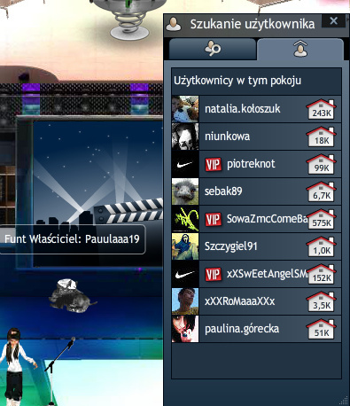Image resolution: width=350 pixels, height=406 pixels.
Task: Select user Szczygiel91 in the list
Action: tap(256, 246)
